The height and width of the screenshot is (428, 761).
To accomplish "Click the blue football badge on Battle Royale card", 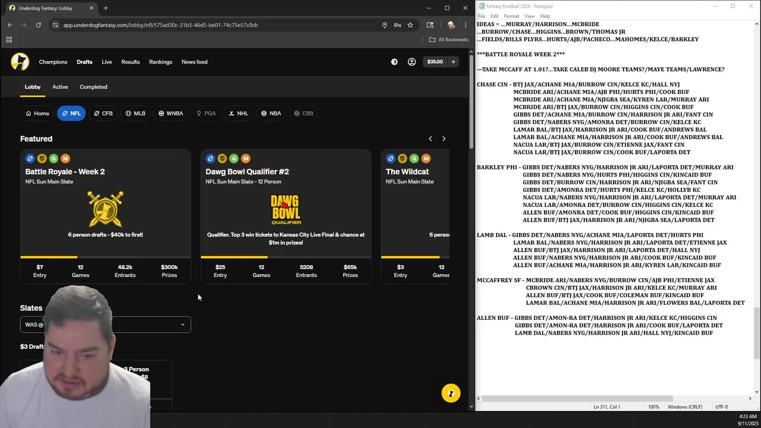I will (x=30, y=158).
